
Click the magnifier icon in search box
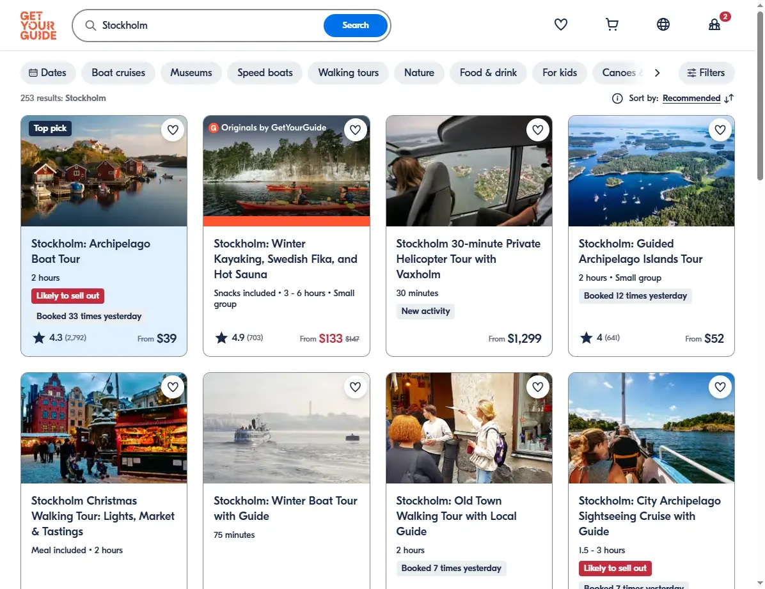(90, 26)
